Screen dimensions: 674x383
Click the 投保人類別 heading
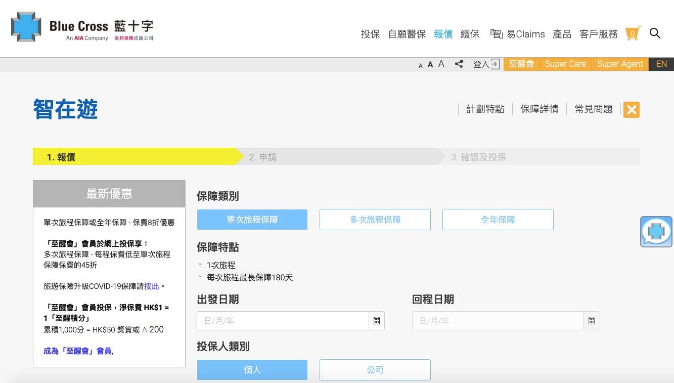point(223,347)
